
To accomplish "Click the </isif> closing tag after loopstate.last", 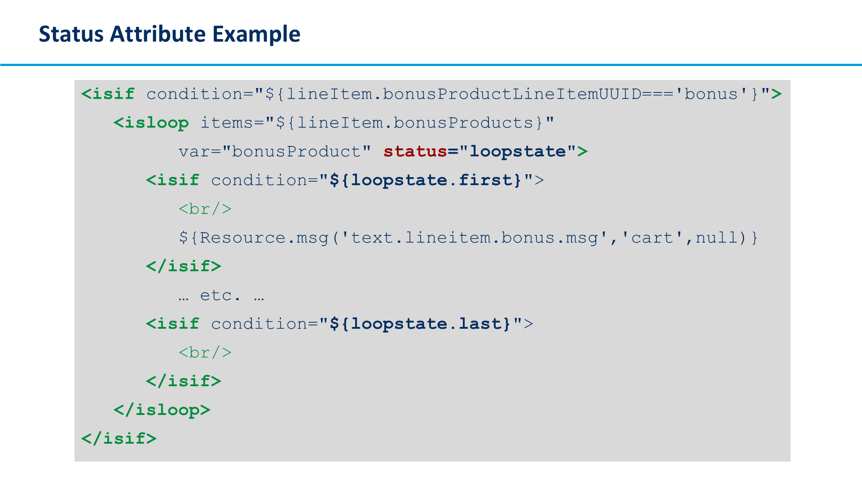I will (x=184, y=381).
